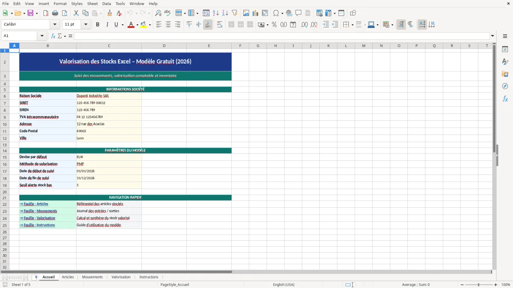
Task: Click the Insert Chart icon
Action: pos(256,13)
